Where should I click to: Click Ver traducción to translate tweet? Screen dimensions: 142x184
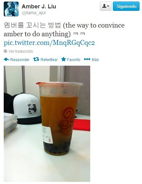[21, 51]
